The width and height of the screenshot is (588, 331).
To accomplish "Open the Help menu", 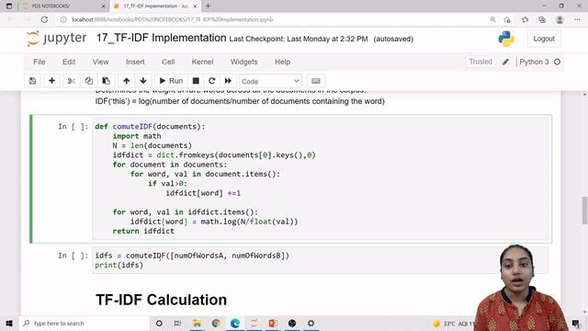I will tap(282, 62).
